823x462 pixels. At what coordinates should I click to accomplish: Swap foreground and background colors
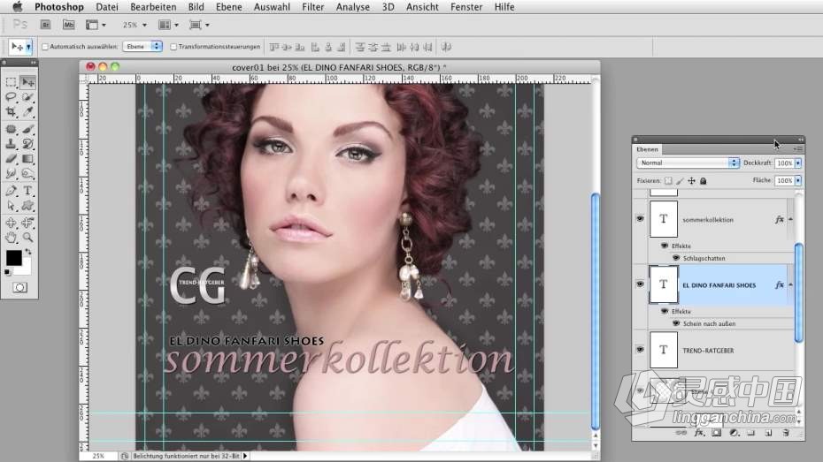(28, 252)
